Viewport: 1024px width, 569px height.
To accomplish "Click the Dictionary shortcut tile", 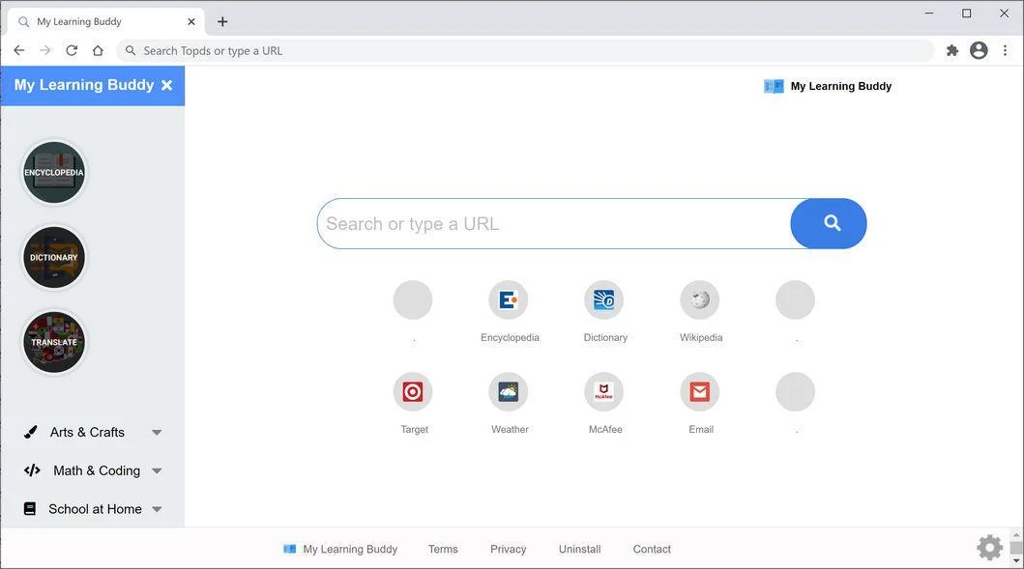I will [604, 300].
